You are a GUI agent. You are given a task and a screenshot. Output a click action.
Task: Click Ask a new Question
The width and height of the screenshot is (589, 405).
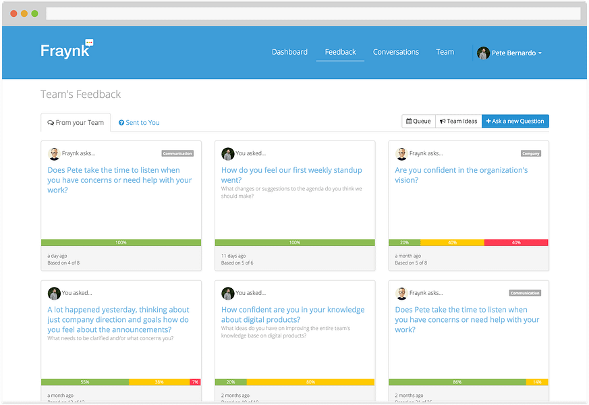(x=515, y=121)
